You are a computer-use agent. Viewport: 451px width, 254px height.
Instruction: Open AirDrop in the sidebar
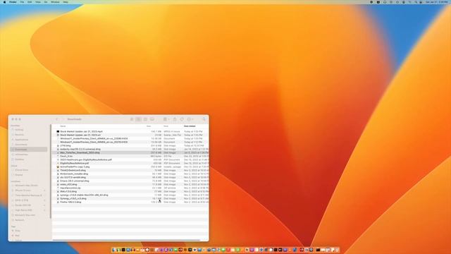(x=19, y=130)
